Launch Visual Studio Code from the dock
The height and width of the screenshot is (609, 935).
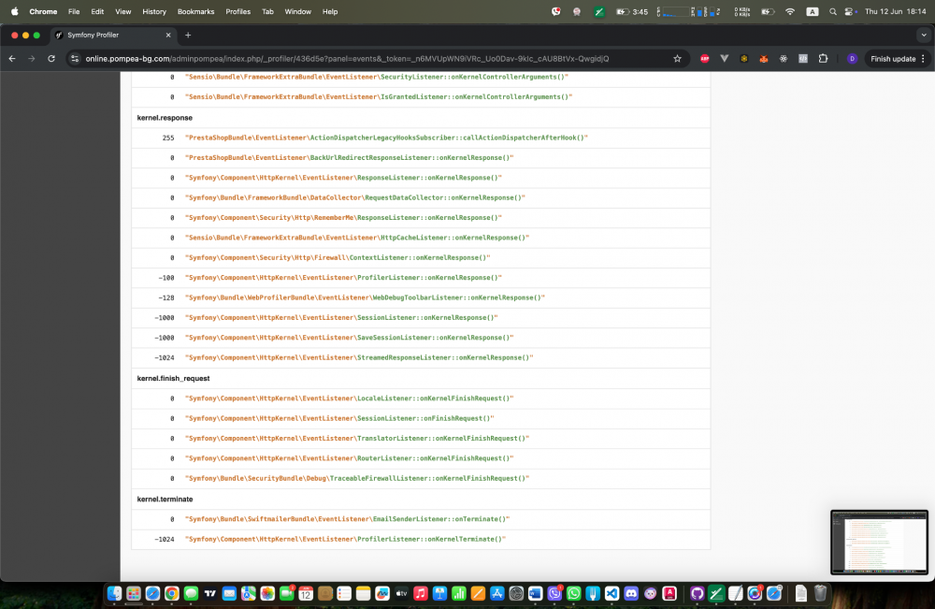(611, 593)
